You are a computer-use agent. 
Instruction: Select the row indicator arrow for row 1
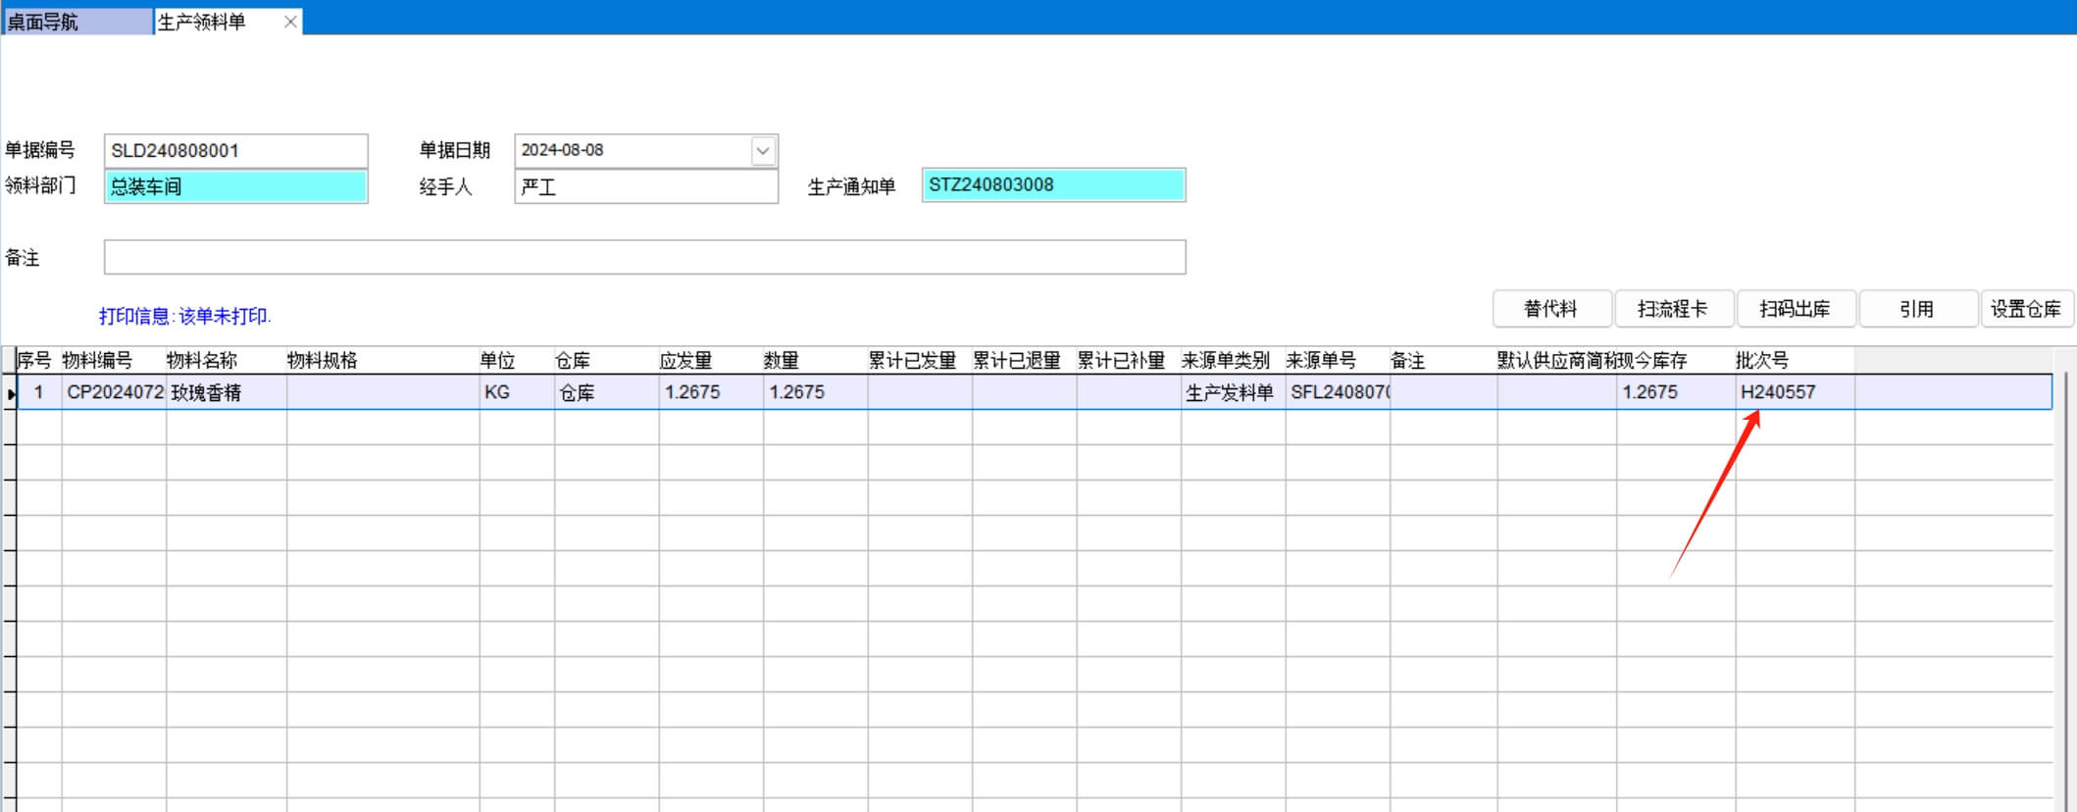pyautogui.click(x=10, y=393)
